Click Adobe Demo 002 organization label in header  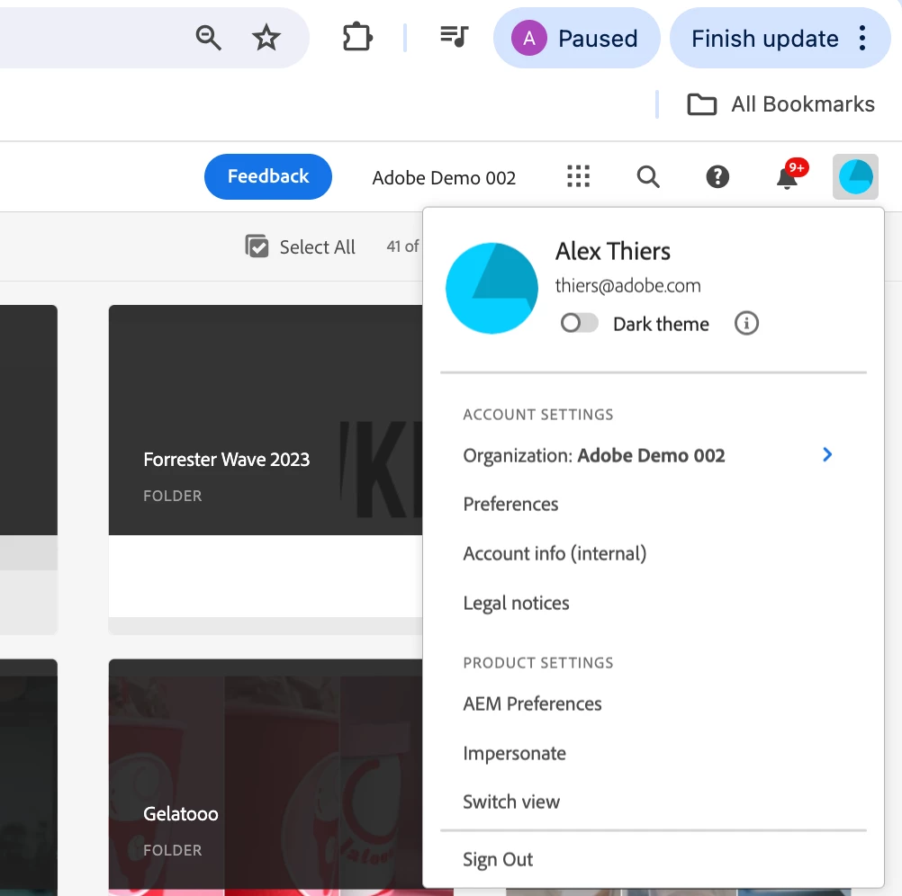point(444,177)
